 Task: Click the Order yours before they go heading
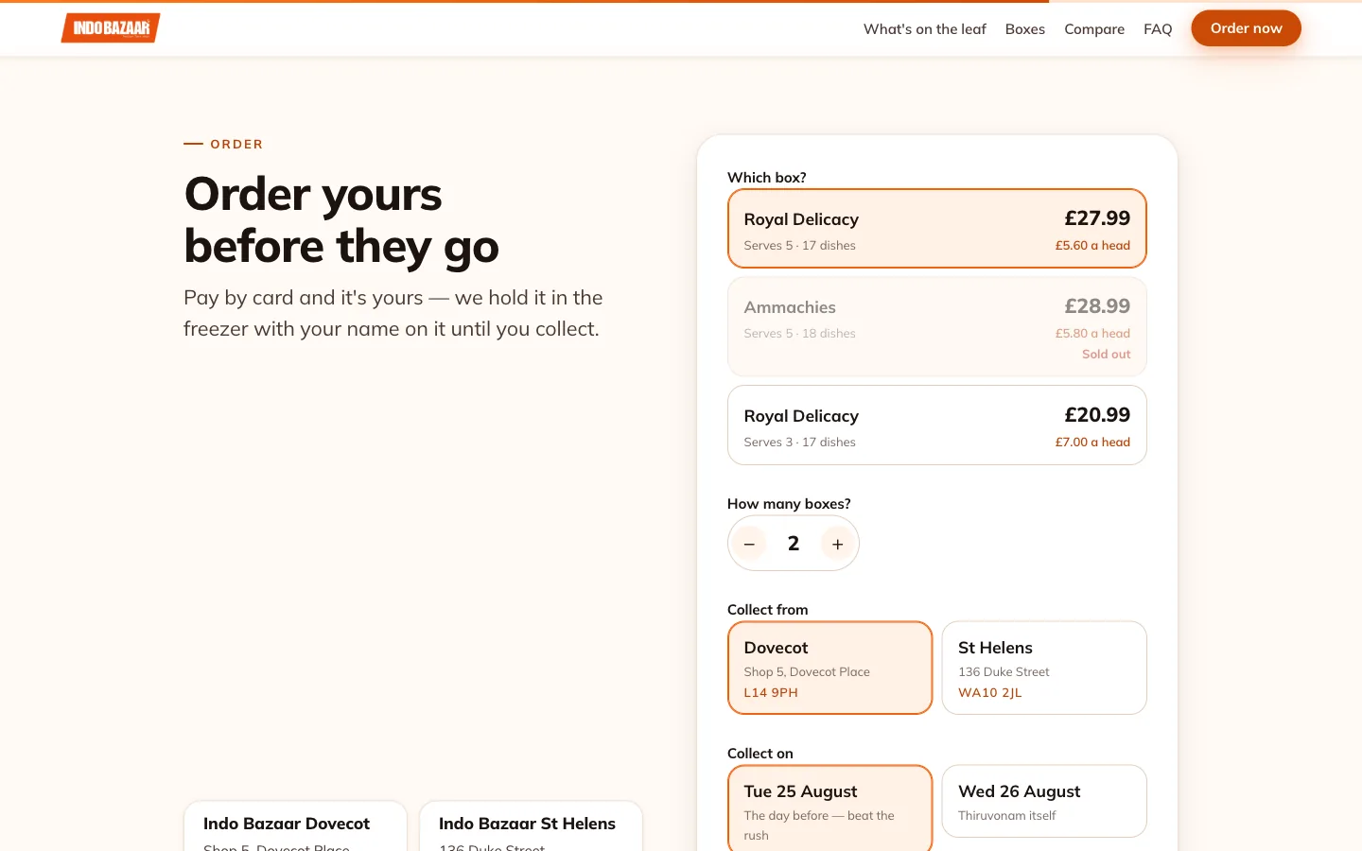pyautogui.click(x=341, y=220)
